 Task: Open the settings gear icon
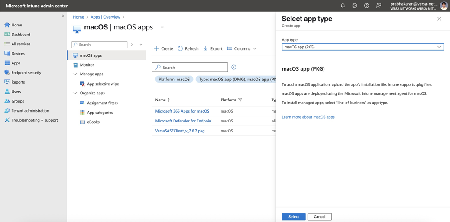(355, 6)
